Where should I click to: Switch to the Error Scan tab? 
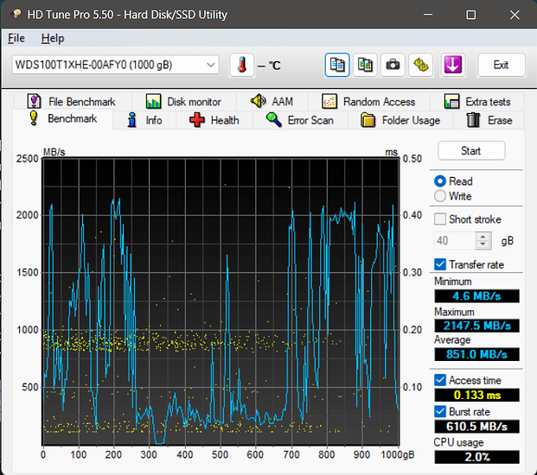[x=299, y=120]
